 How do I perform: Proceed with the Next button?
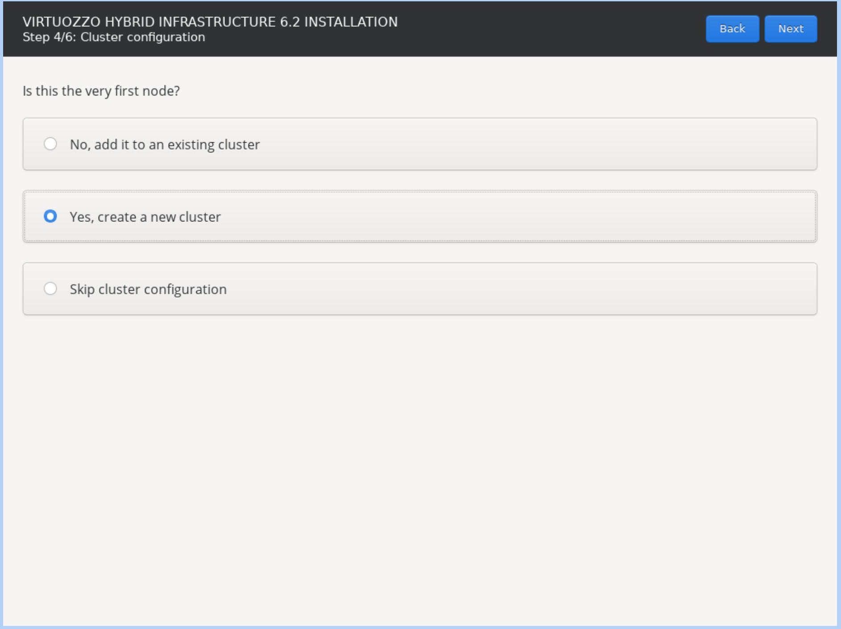[791, 29]
